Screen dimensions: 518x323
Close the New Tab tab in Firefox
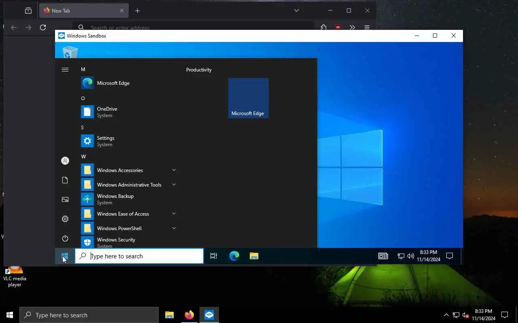[x=122, y=10]
